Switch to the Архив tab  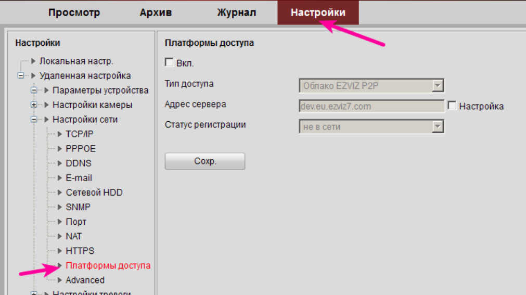coord(156,12)
